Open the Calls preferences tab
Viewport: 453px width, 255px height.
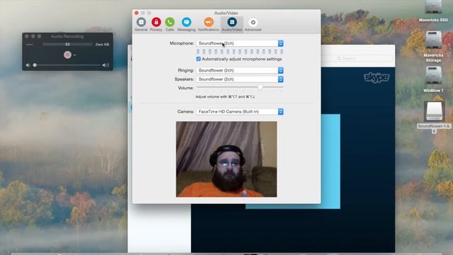(170, 24)
